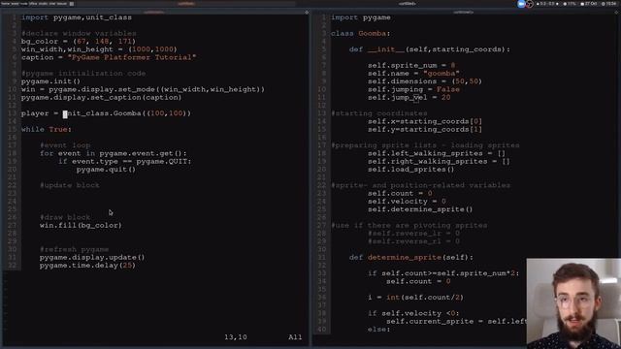The width and height of the screenshot is (621, 349).
Task: Click the small square icon after workspace labels
Action: point(72,4)
